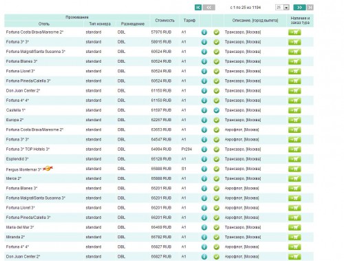Order the Fergus Montemar 3* tour via cart

pos(294,169)
